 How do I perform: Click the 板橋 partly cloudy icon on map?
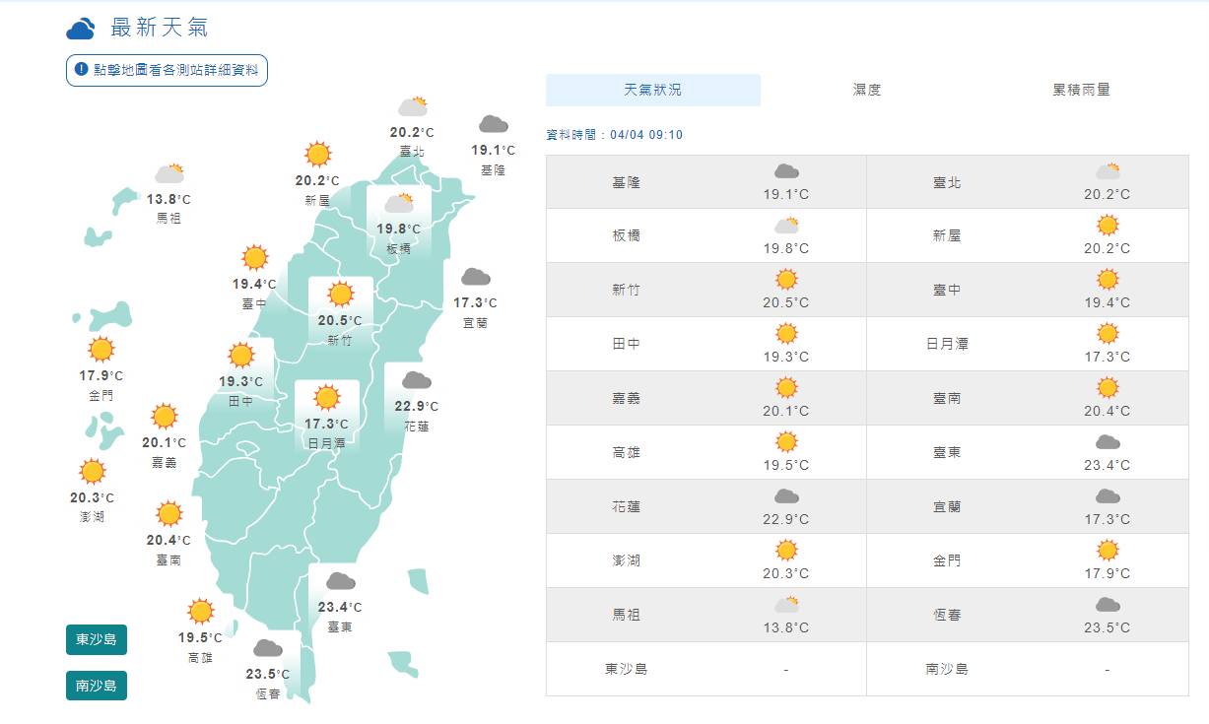click(x=399, y=204)
